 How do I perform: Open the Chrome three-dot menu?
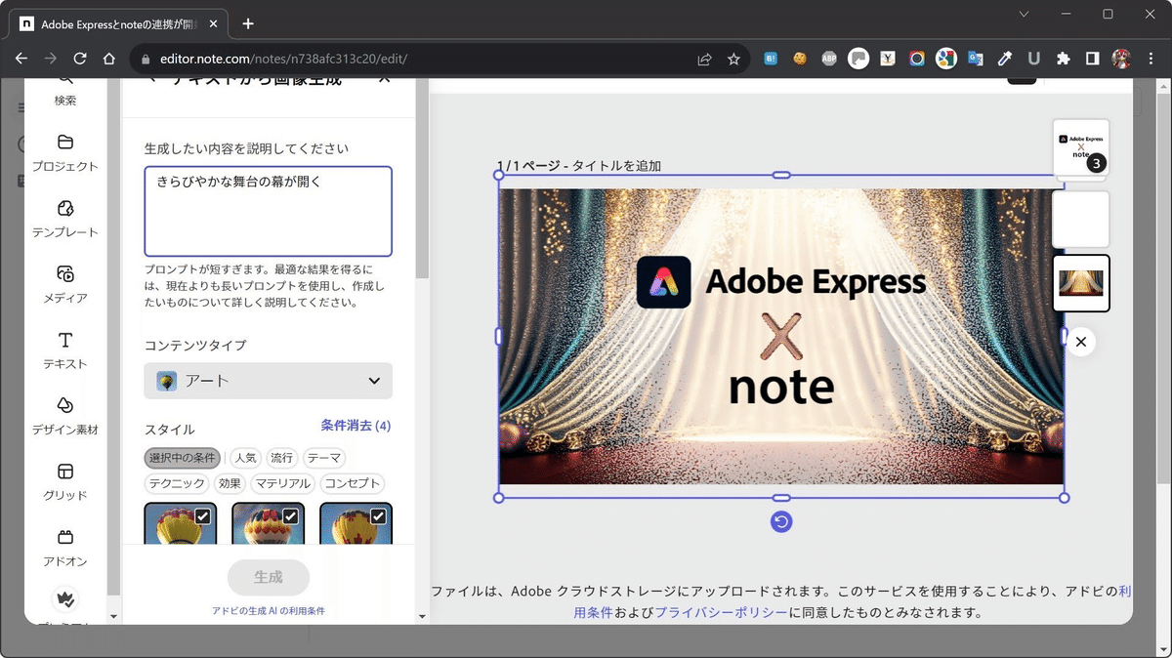[x=1152, y=59]
